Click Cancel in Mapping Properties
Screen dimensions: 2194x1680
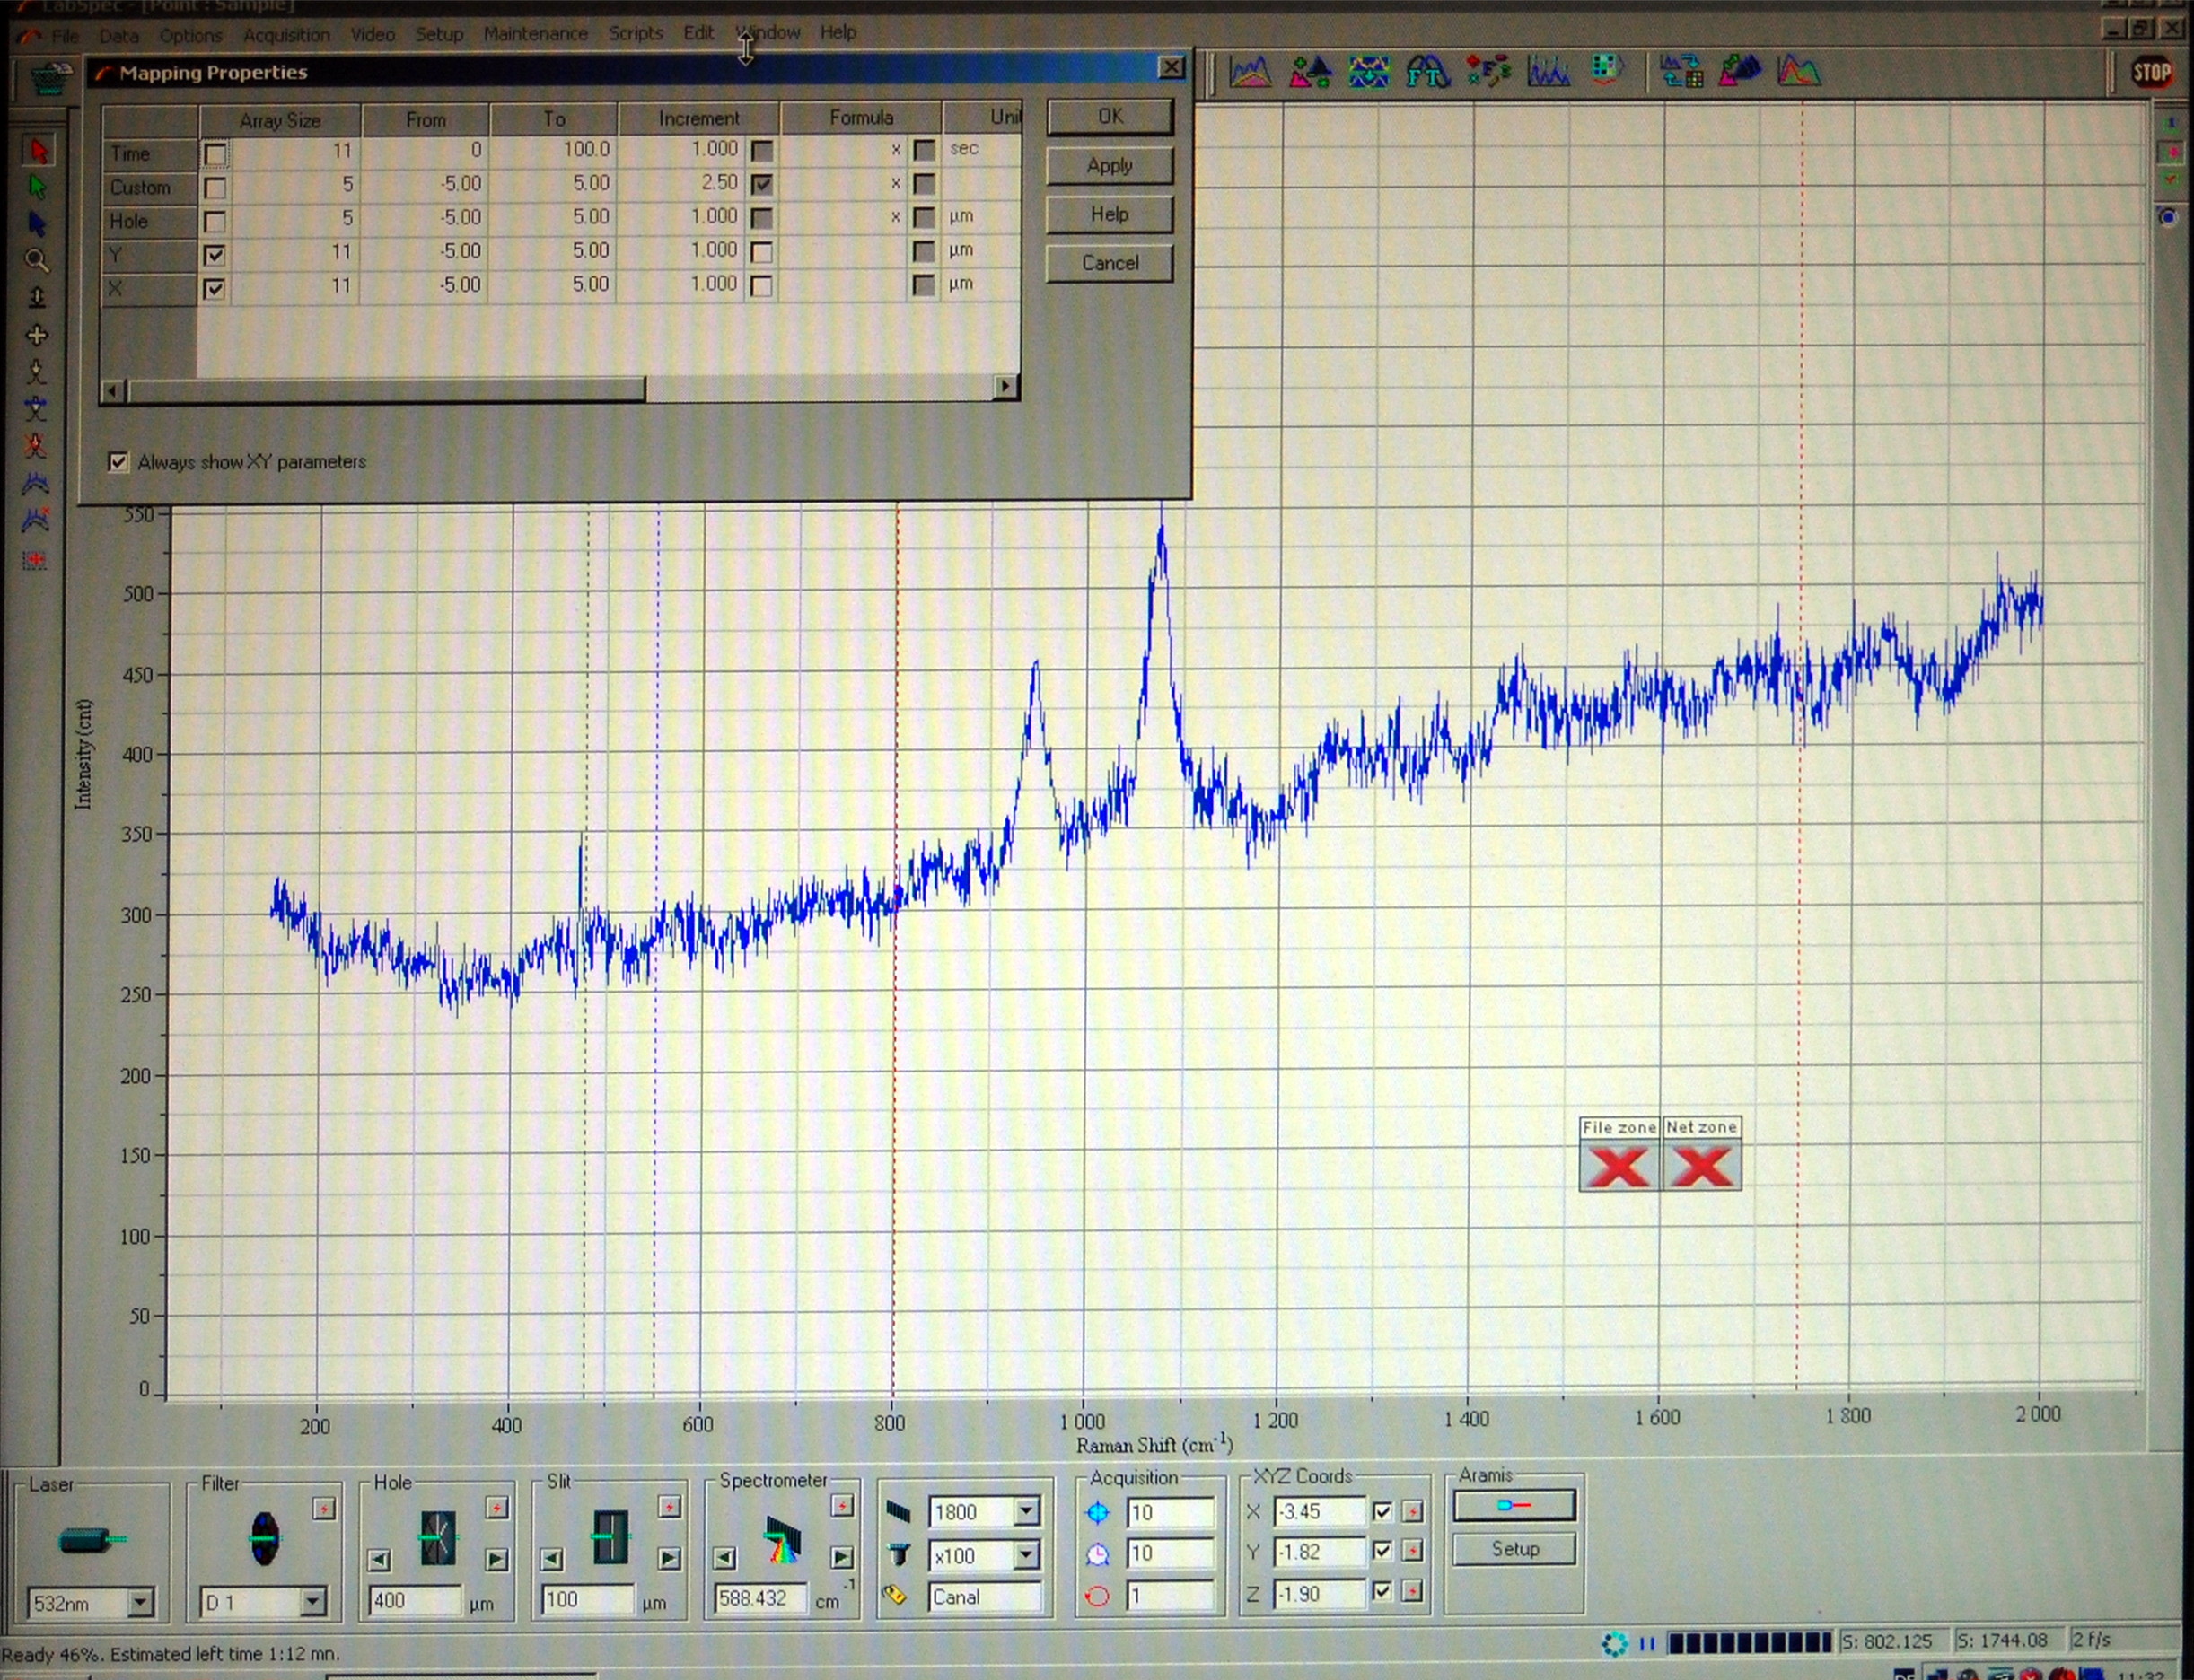(x=1110, y=263)
